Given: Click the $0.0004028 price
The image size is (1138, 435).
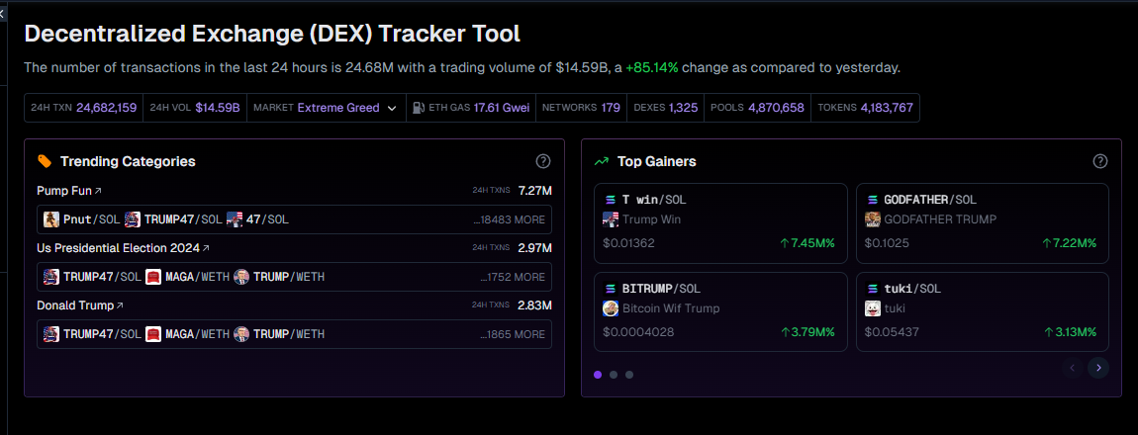Looking at the screenshot, I should click(638, 332).
